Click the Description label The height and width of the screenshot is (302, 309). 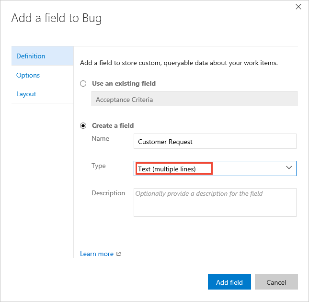(x=108, y=193)
